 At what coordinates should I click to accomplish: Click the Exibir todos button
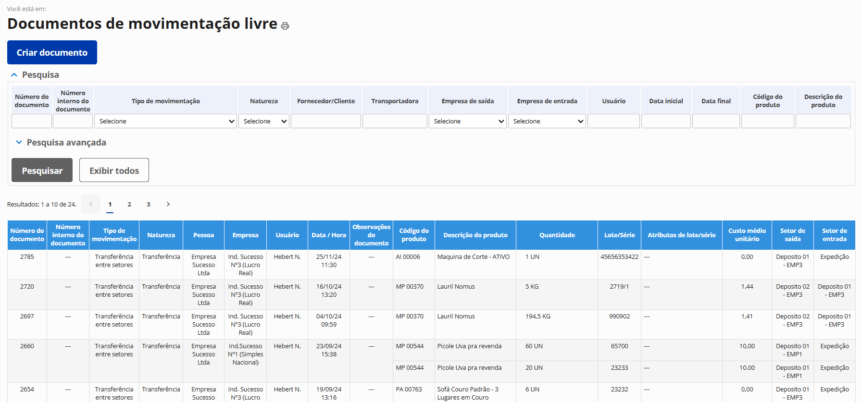[x=114, y=171]
